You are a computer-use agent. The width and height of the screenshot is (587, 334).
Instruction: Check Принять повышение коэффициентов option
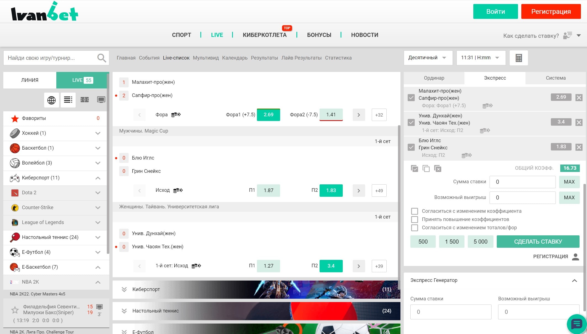415,219
